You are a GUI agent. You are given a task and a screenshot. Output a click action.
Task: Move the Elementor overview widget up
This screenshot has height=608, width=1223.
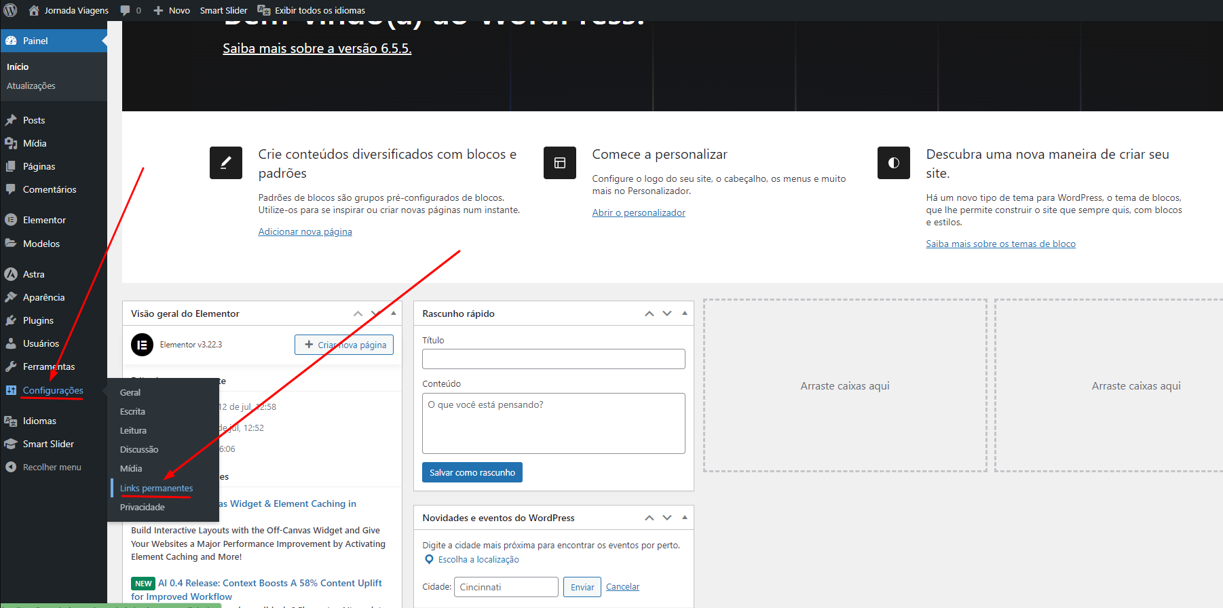click(x=358, y=313)
